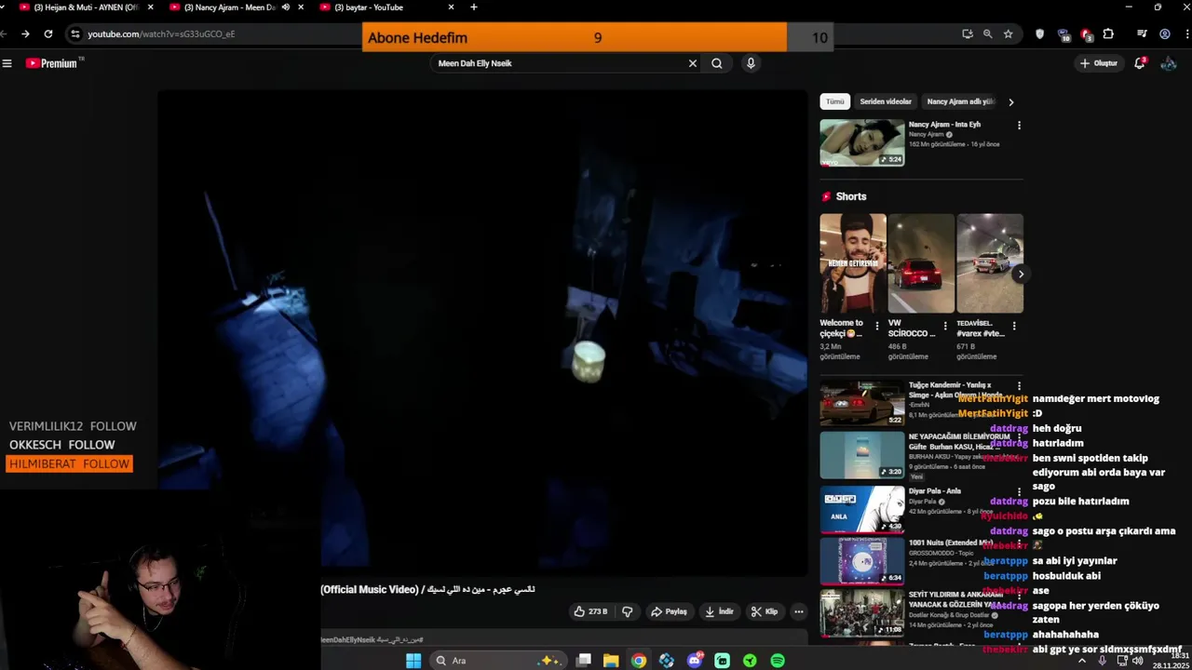Select the Tümü filter chip
This screenshot has height=670, width=1192.
coord(835,101)
